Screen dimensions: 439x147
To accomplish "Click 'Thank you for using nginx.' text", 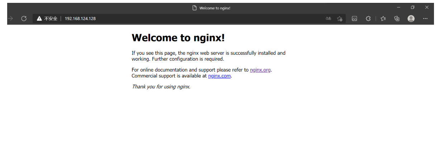I will click(161, 87).
